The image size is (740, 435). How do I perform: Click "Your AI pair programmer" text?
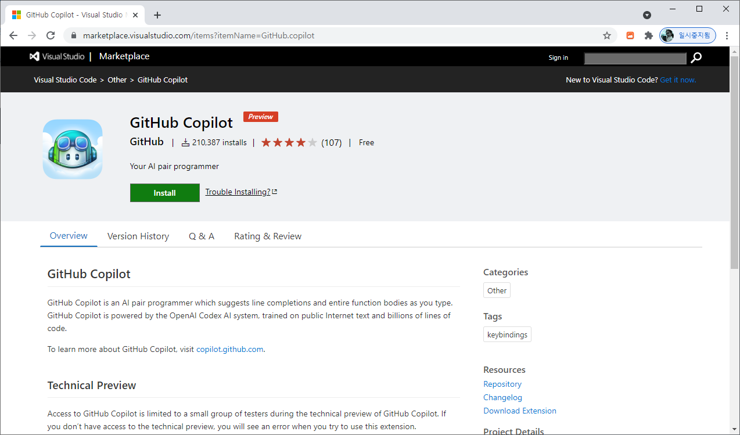tap(174, 166)
